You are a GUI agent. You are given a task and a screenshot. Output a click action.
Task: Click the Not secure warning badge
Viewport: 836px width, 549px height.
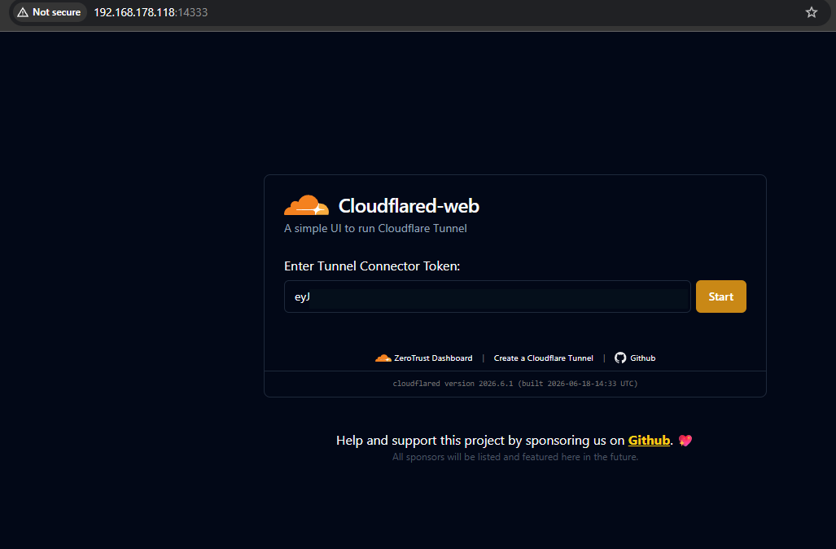point(50,12)
